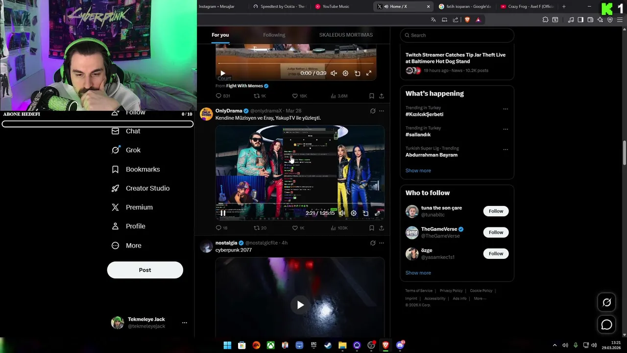Share the OnlyDrama post
Image resolution: width=627 pixels, height=353 pixels.
click(x=382, y=228)
